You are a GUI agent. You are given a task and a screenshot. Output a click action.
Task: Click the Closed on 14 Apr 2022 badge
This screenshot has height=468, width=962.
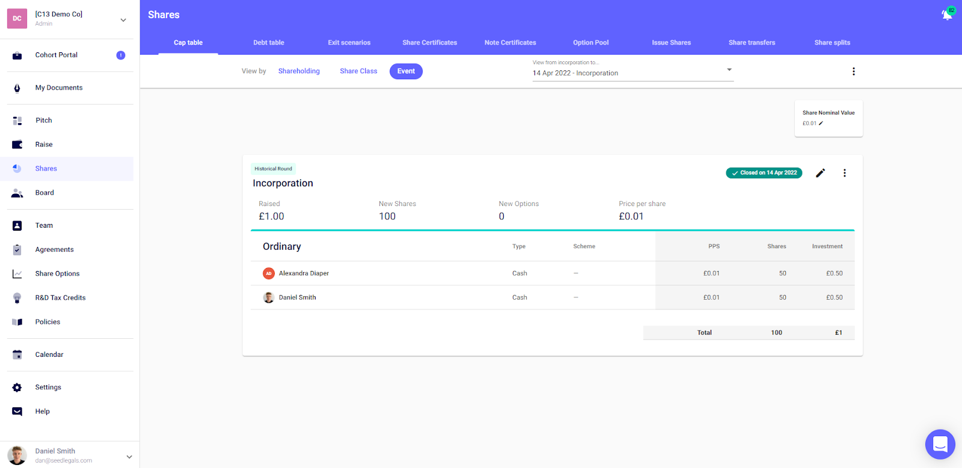[764, 173]
